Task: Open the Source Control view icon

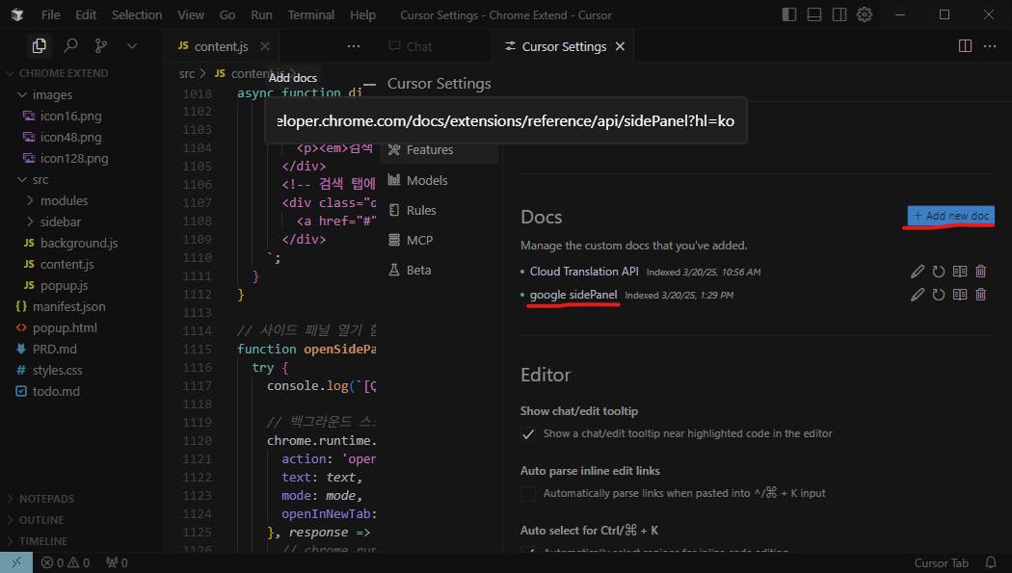Action: (x=101, y=46)
